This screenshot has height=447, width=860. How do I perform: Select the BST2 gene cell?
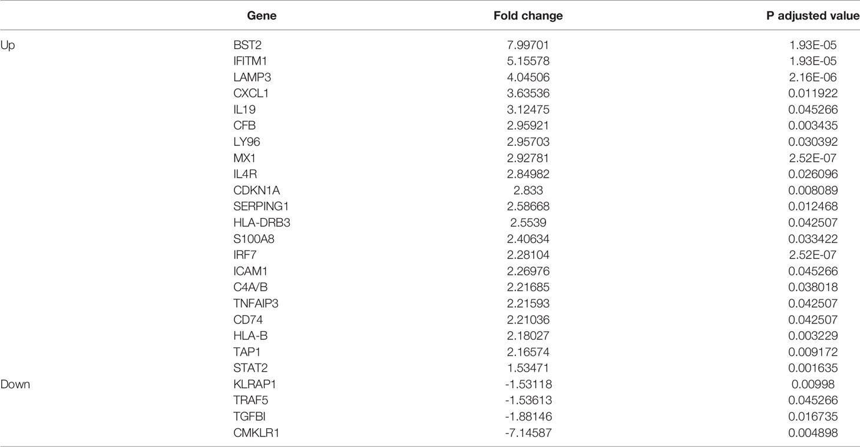246,45
